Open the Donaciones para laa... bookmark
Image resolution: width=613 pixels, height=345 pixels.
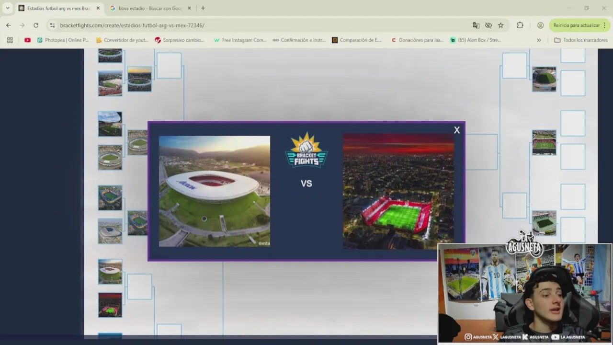coord(417,40)
